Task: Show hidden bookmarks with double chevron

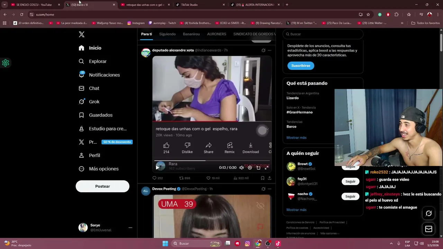Action: [x=402, y=23]
